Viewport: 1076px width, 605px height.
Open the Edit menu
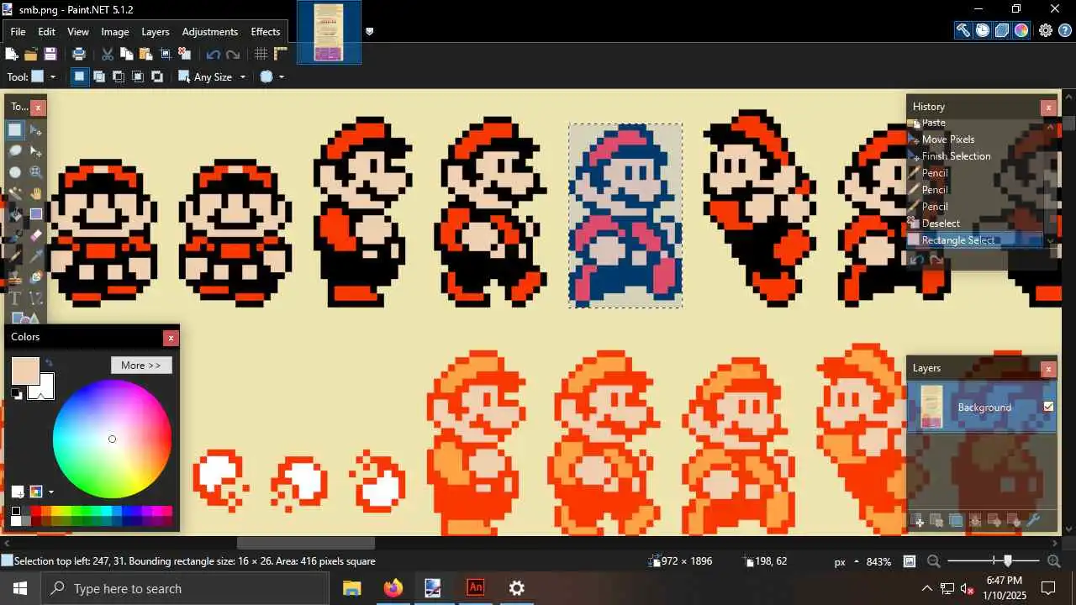pos(46,32)
